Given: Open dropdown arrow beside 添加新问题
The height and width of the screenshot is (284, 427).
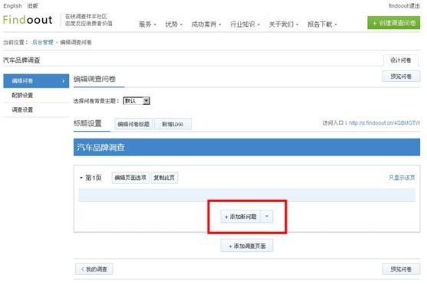Looking at the screenshot, I should (267, 217).
